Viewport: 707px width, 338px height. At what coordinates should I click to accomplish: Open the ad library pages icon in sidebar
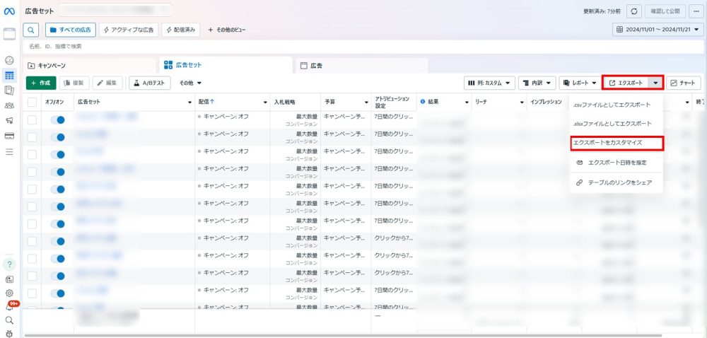point(9,91)
